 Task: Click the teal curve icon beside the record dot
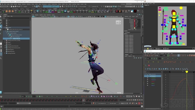[x=146, y=65]
